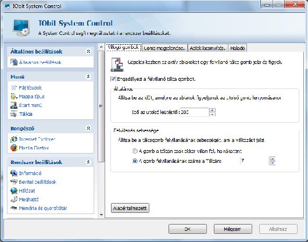Click the Internet Explorer icon
This screenshot has width=308, height=242.
pyautogui.click(x=14, y=139)
